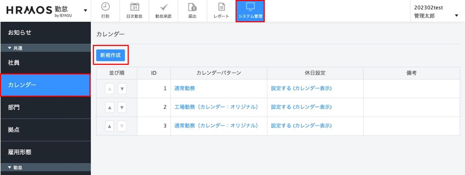Image resolution: width=465 pixels, height=175 pixels.
Task: Open the HRMOS勤怠 product dropdown arrow
Action: (85, 11)
